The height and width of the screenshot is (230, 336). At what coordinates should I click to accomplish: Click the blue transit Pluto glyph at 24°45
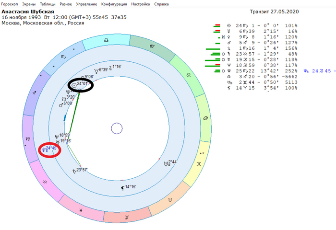coord(44,149)
